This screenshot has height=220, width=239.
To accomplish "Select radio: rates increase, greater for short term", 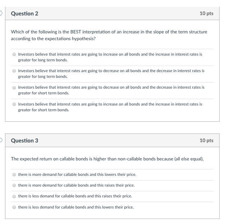I will click(14, 104).
